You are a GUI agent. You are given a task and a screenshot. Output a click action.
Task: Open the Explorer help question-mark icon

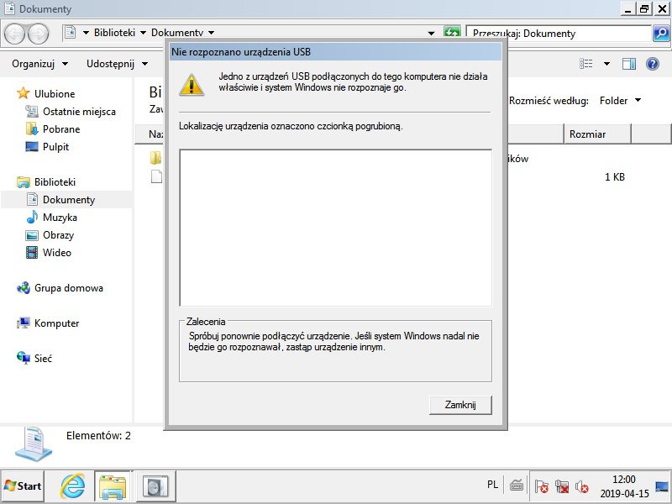point(653,64)
